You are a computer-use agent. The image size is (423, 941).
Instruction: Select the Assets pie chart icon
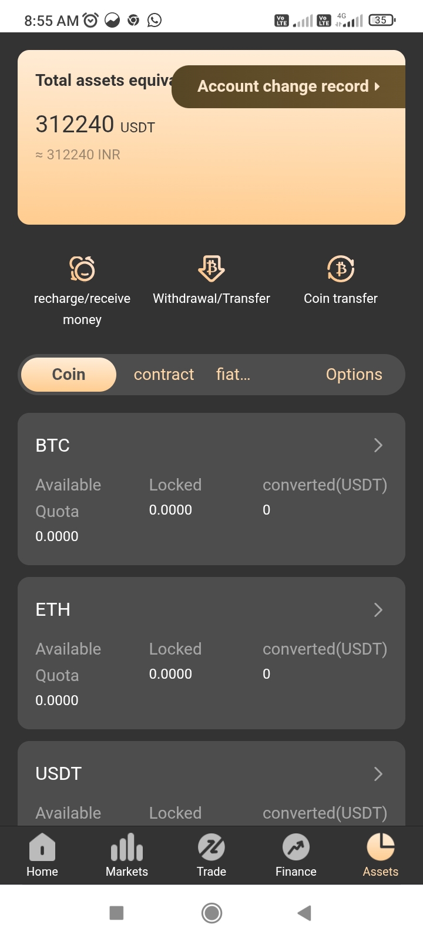[x=381, y=848]
